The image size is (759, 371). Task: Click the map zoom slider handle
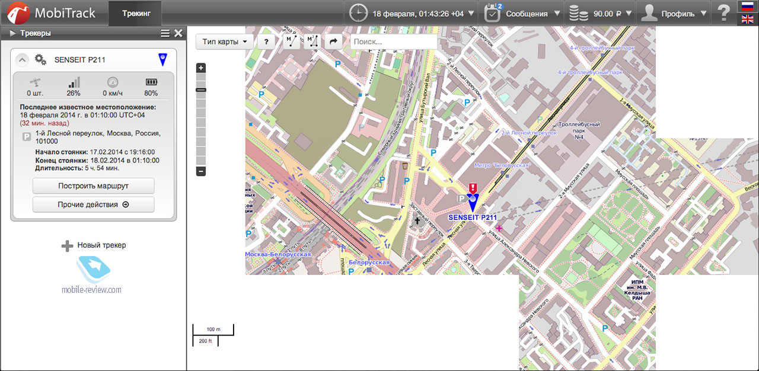click(x=201, y=89)
